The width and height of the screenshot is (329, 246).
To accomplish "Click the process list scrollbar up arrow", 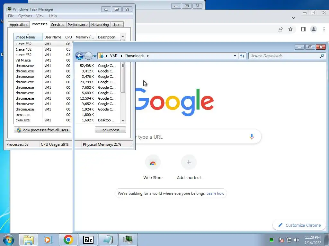I will click(x=123, y=37).
